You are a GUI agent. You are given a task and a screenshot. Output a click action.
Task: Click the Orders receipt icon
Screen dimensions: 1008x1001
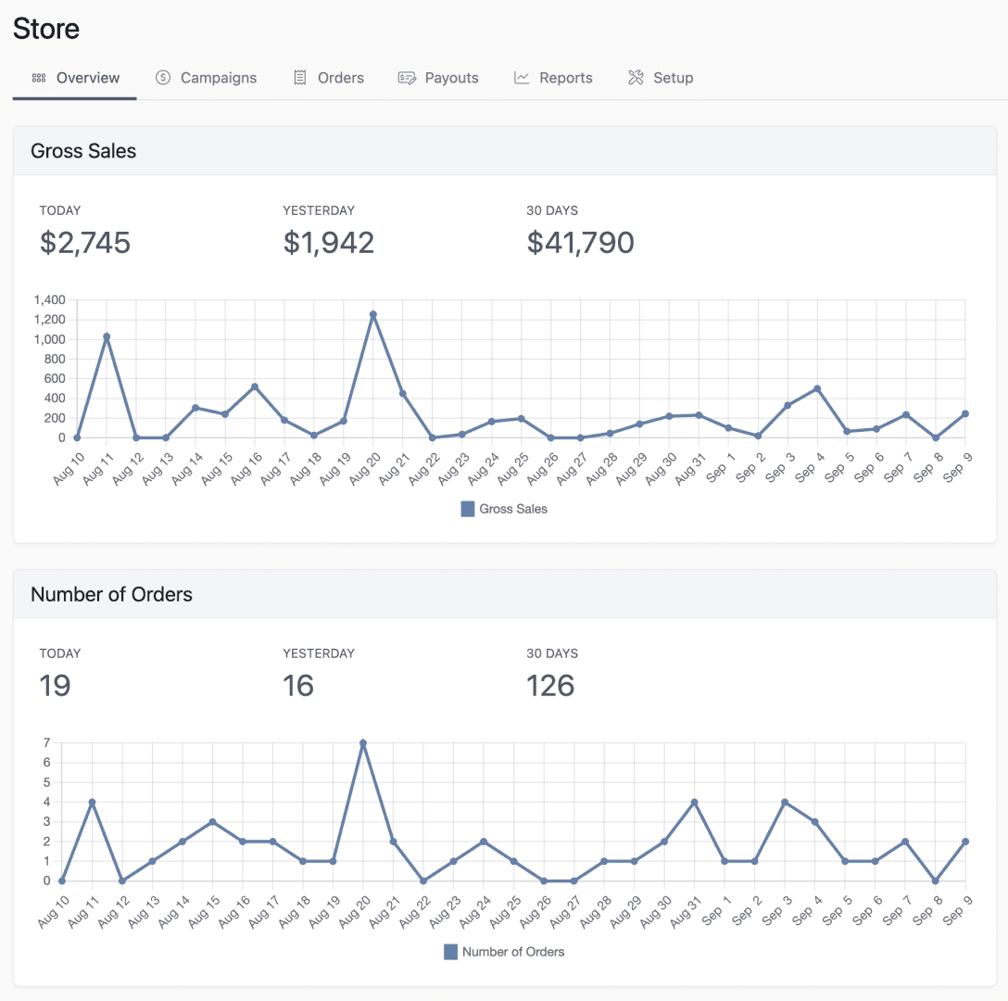pyautogui.click(x=300, y=78)
